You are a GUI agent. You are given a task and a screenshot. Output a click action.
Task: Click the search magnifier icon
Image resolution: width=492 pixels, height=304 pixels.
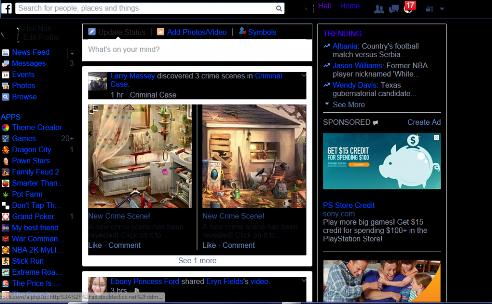[x=279, y=9]
